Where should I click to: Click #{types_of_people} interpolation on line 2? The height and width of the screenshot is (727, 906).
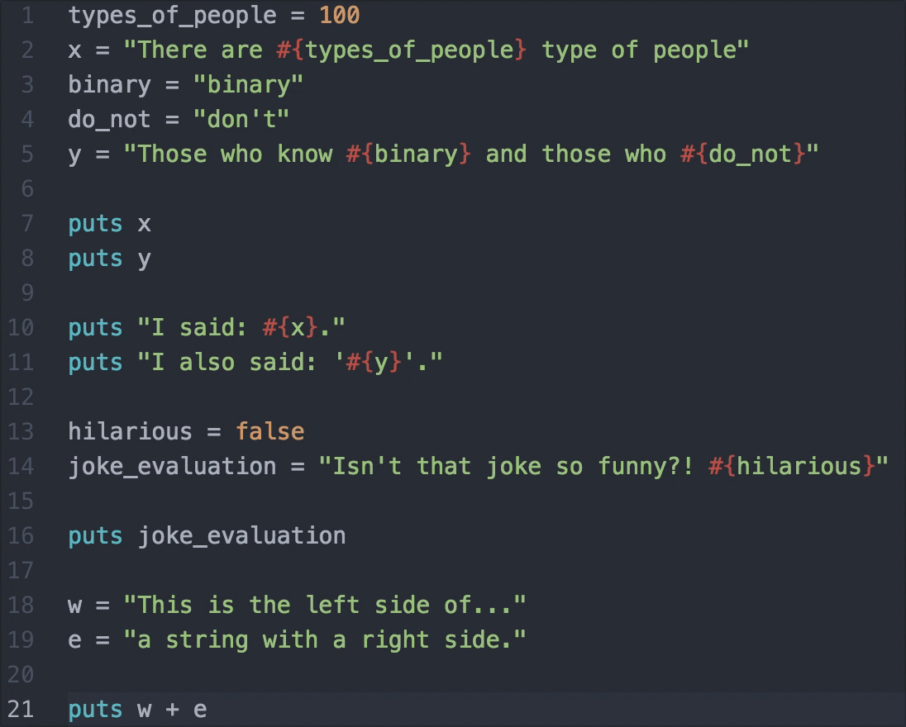click(402, 51)
